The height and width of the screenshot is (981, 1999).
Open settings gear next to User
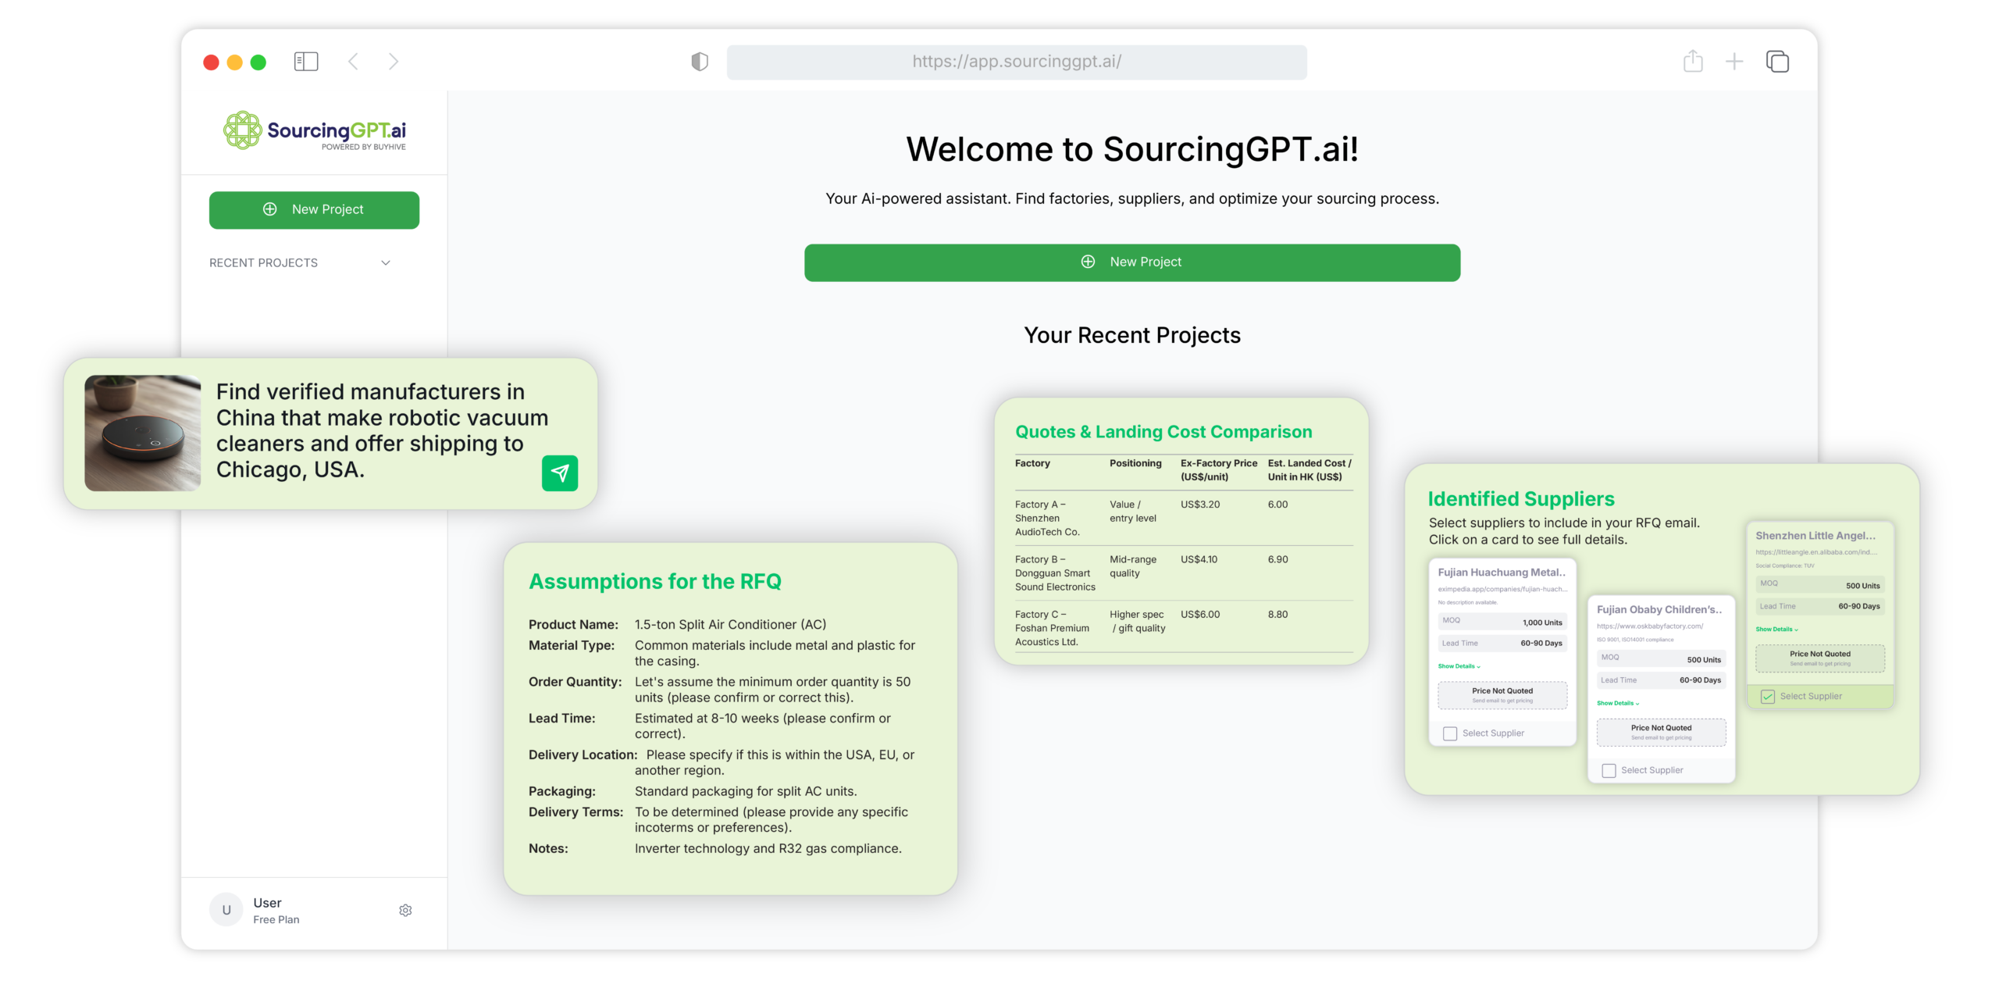click(x=405, y=910)
